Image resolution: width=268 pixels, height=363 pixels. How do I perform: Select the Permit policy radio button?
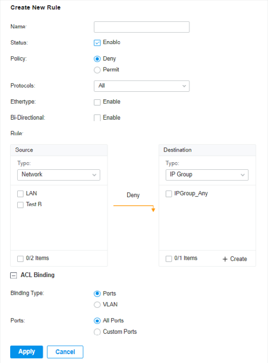pos(97,70)
